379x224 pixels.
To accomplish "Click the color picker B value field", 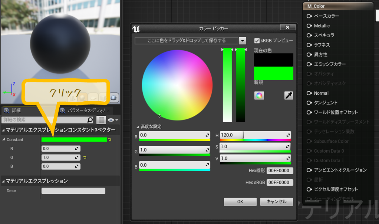I will (175, 165).
